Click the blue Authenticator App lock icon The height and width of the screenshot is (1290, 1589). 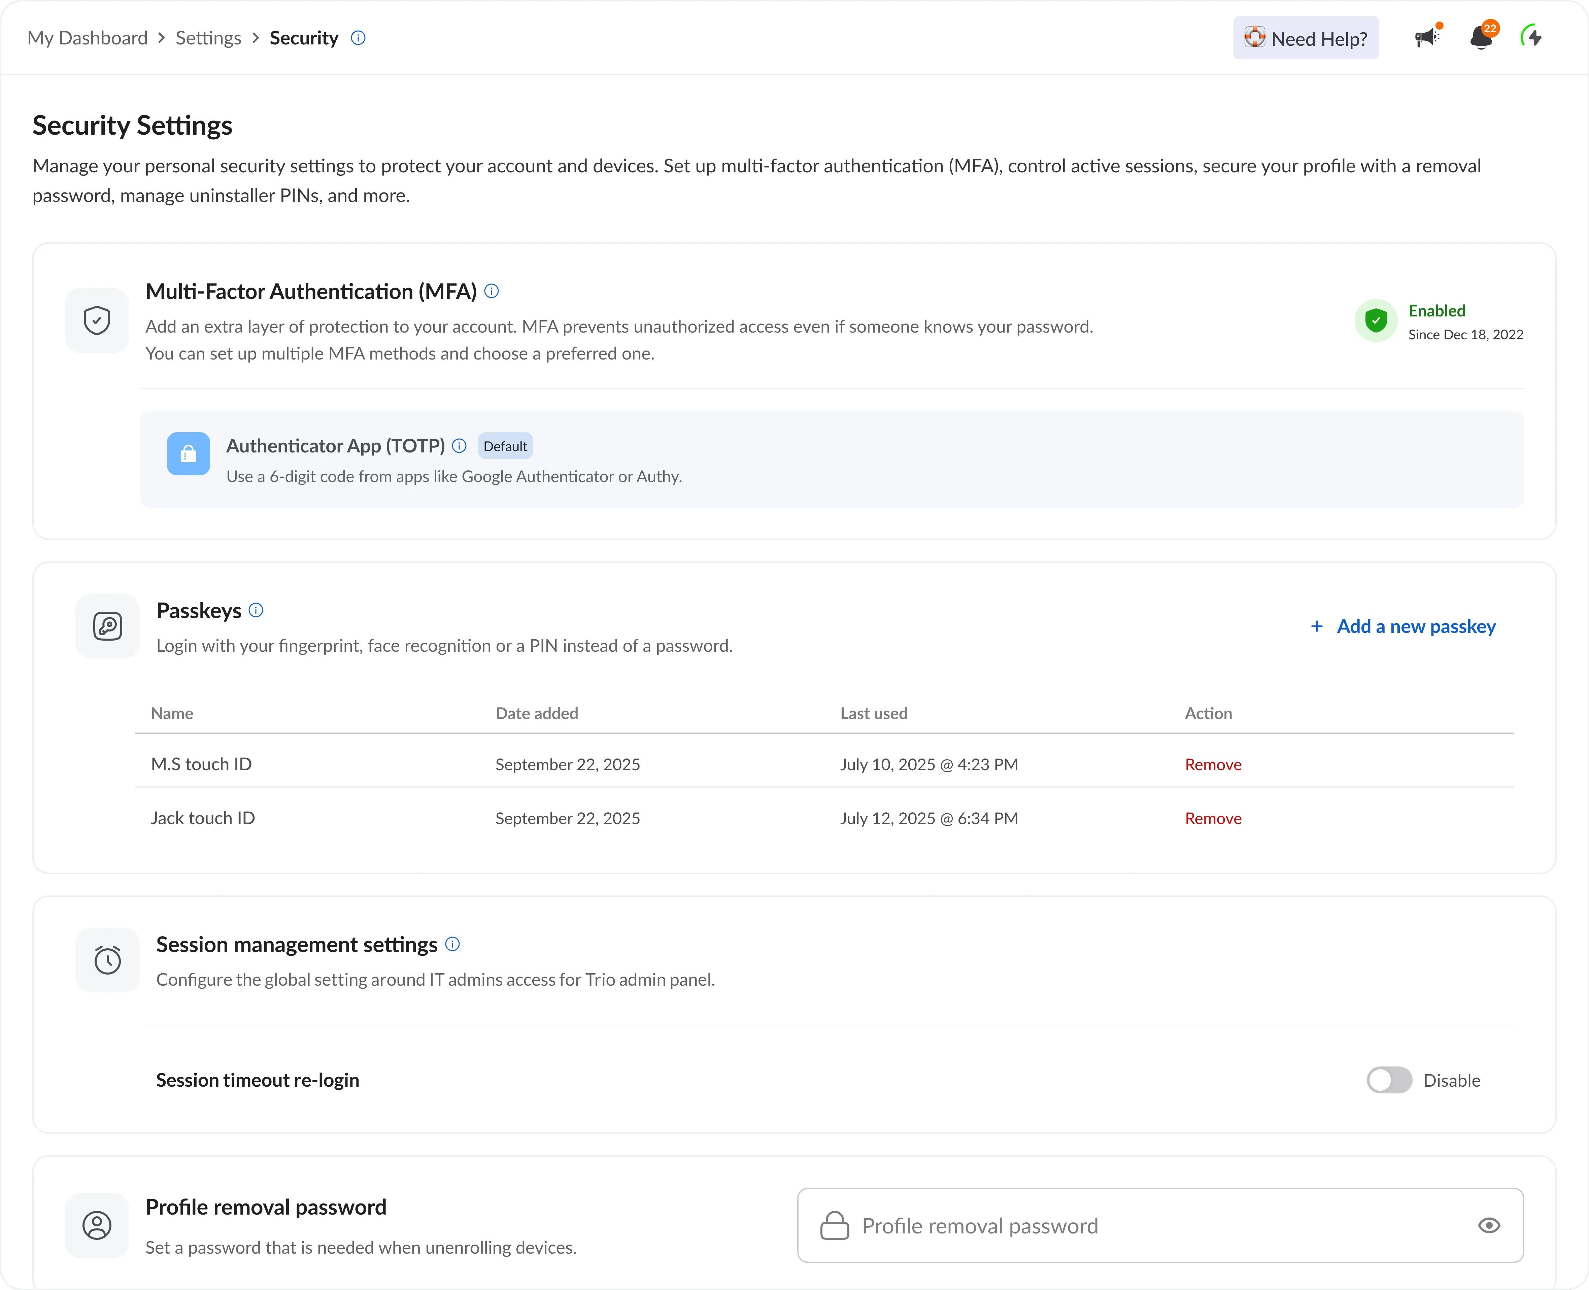pos(188,453)
